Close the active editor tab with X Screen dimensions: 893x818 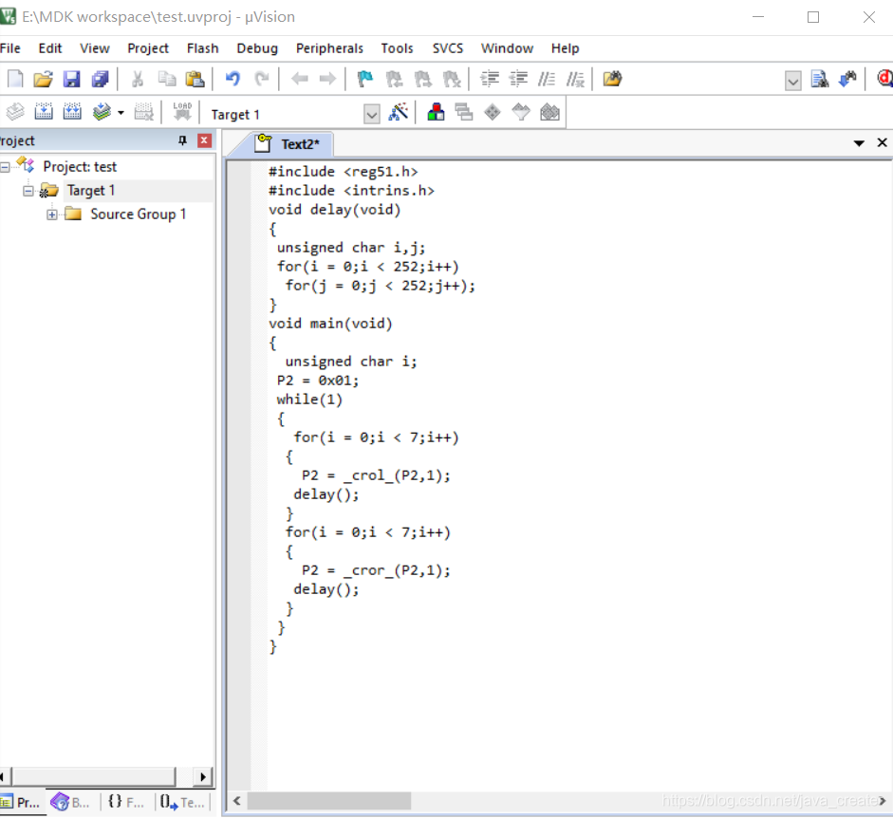tap(883, 142)
